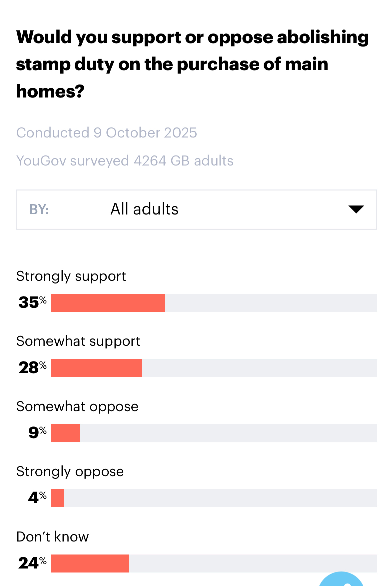Select the 'Somewhat support' label

(78, 341)
